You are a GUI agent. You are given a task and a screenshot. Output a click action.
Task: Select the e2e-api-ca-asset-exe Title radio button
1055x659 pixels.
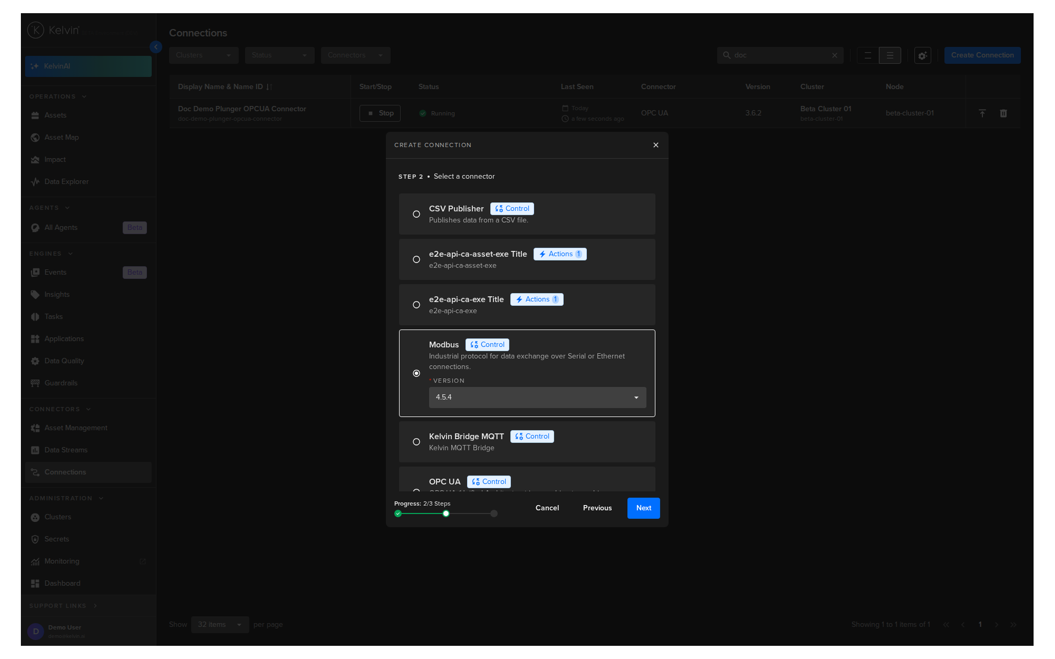coord(417,259)
